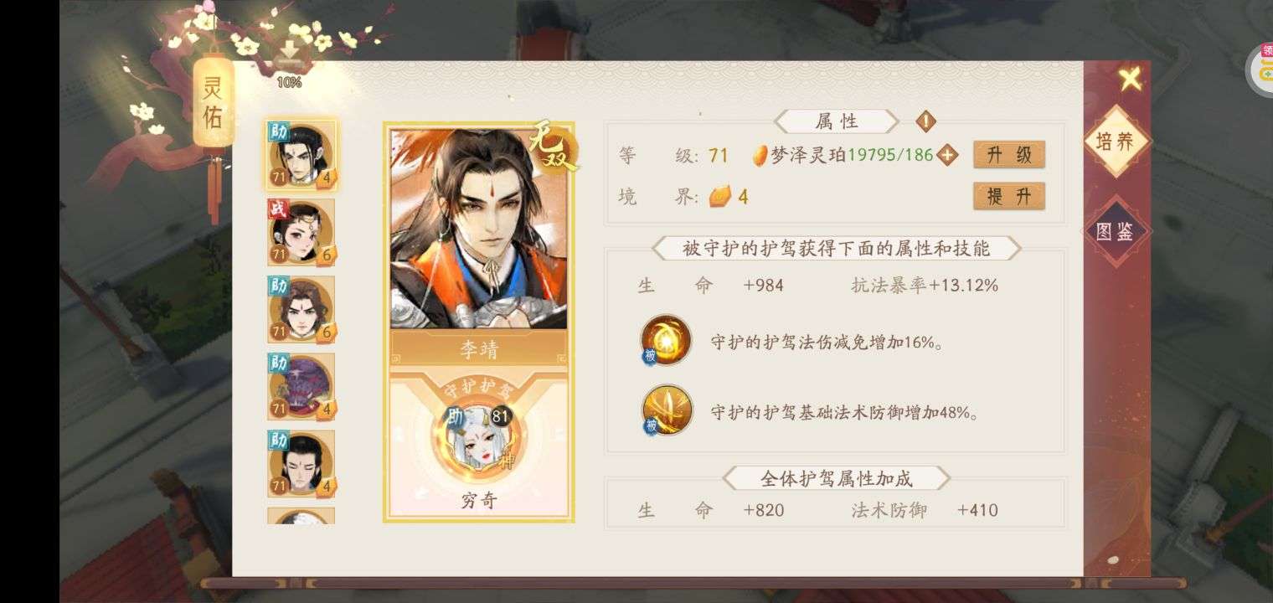Open the 属性 info exclamation icon
This screenshot has width=1273, height=603.
coord(925,121)
